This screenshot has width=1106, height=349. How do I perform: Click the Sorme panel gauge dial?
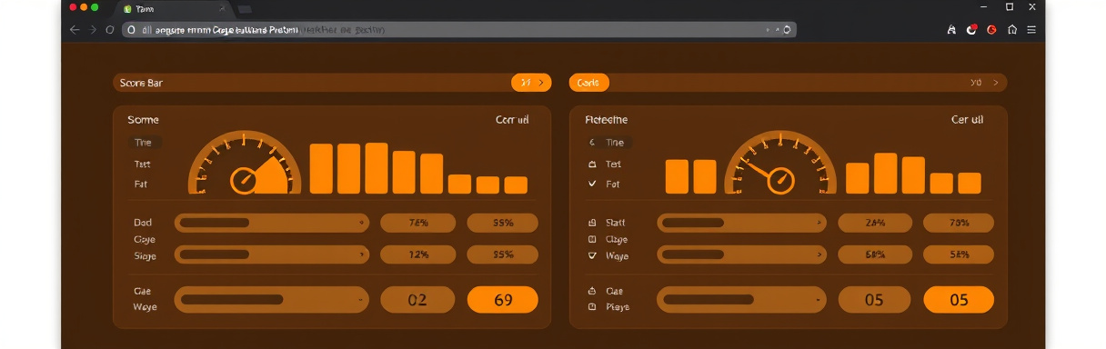coord(244,163)
